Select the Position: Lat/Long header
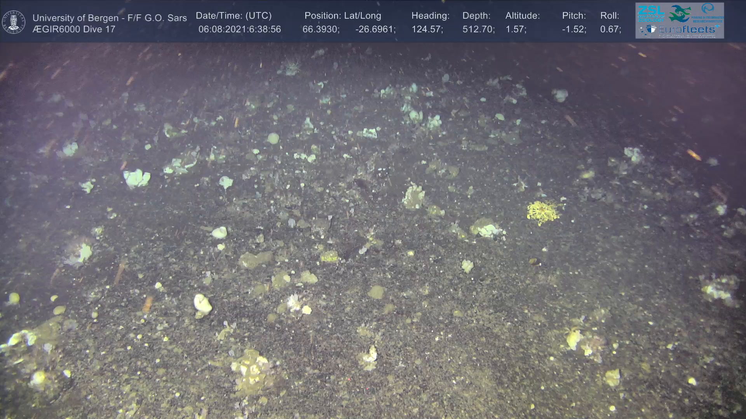 point(343,16)
